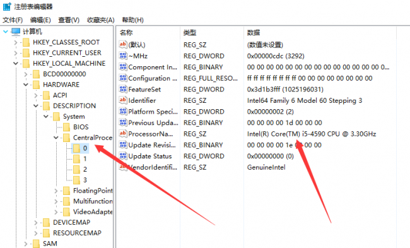410x248 pixels.
Task: Expand BCD00000000 chevron
Action: (26, 74)
